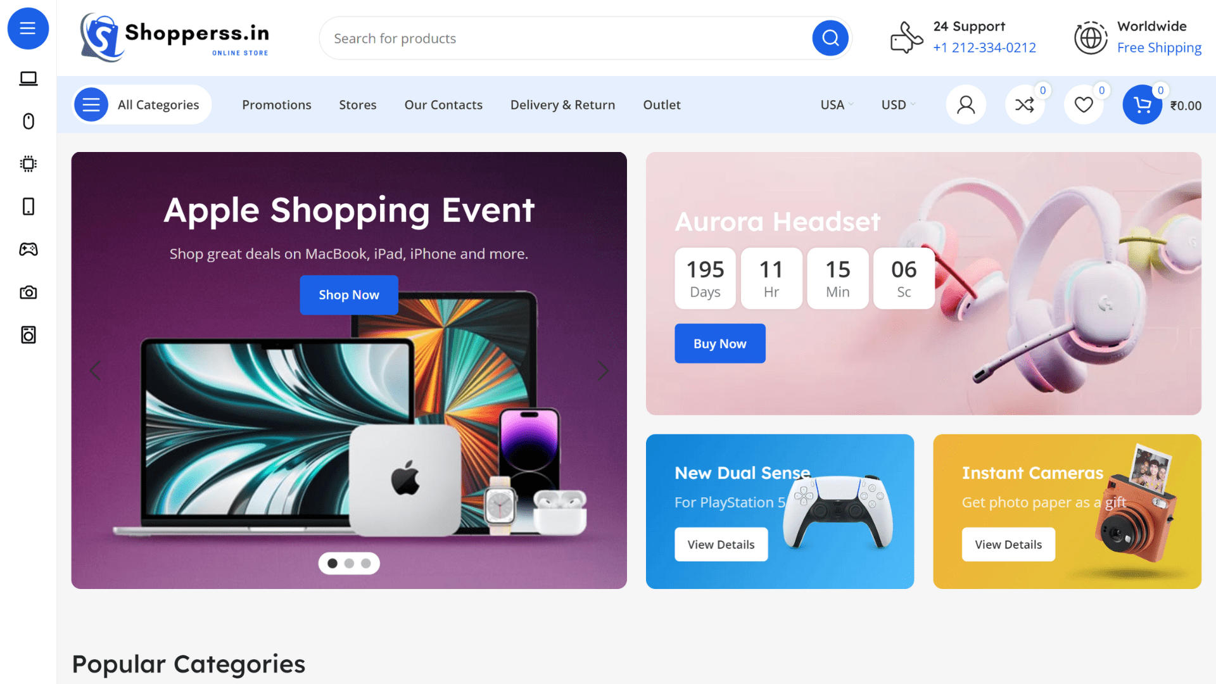This screenshot has height=684, width=1216.
Task: Open the Delivery & Return page
Action: (562, 104)
